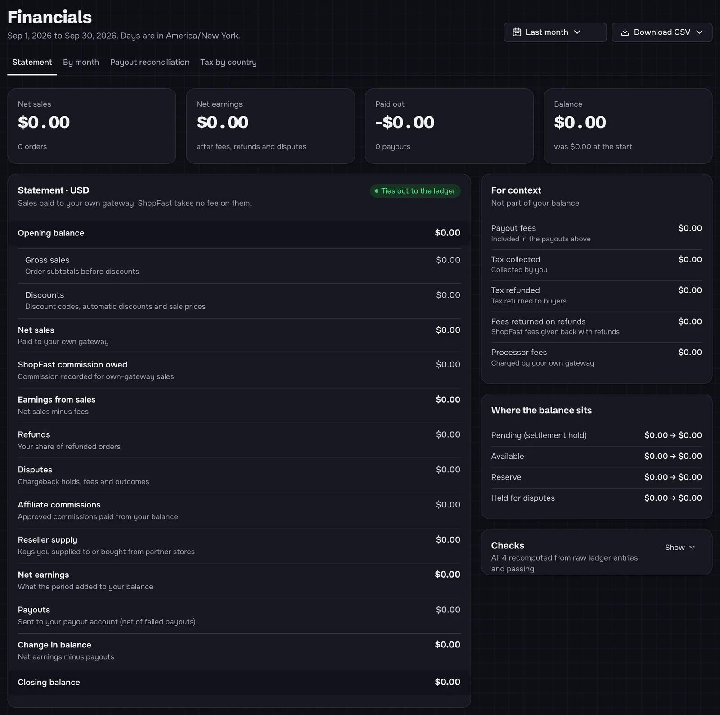Click the Reseller supply row
Image resolution: width=720 pixels, height=715 pixels.
[x=239, y=546]
